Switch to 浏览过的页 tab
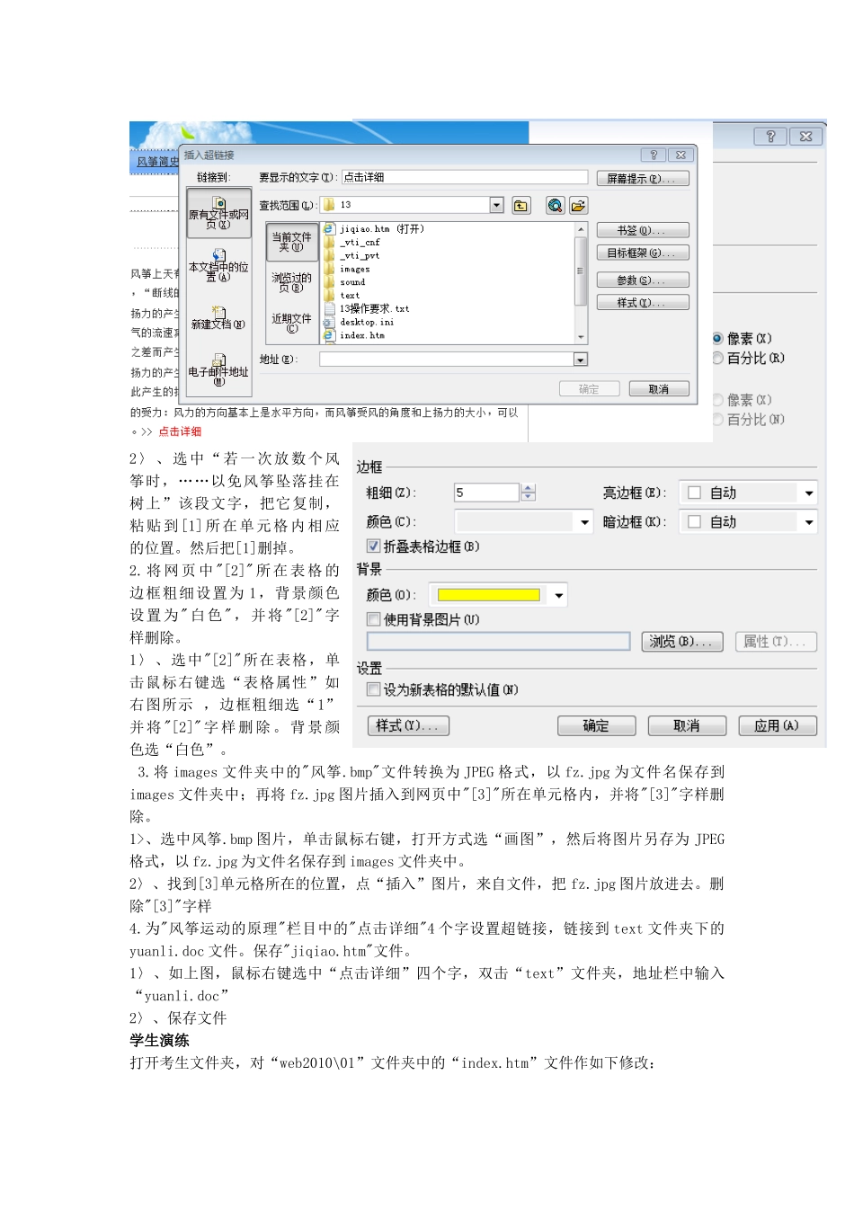Image resolution: width=854 pixels, height=1208 pixels. [x=292, y=283]
